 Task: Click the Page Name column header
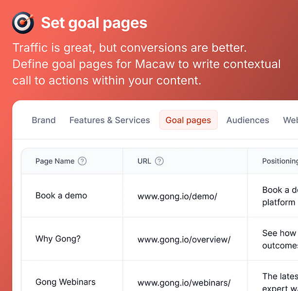click(55, 161)
